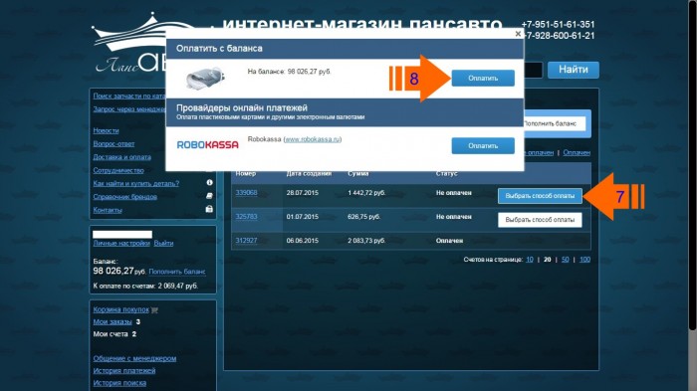Viewport: 697px width, 391px height.
Task: Choose payment method for invoice 325783
Action: click(540, 220)
